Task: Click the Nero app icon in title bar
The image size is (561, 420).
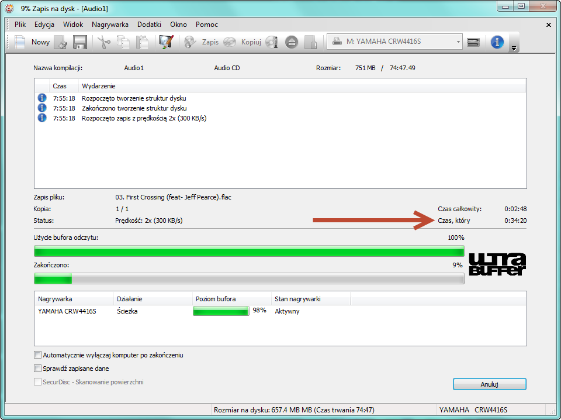Action: click(9, 8)
